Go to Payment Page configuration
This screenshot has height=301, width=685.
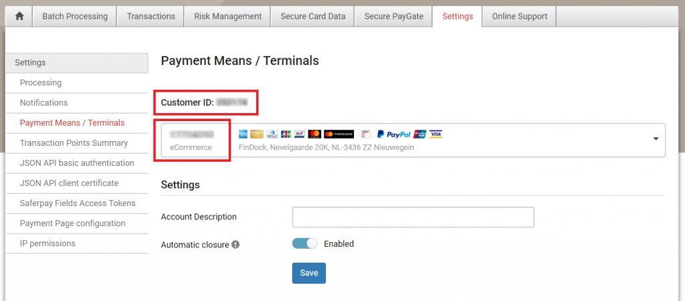(72, 223)
